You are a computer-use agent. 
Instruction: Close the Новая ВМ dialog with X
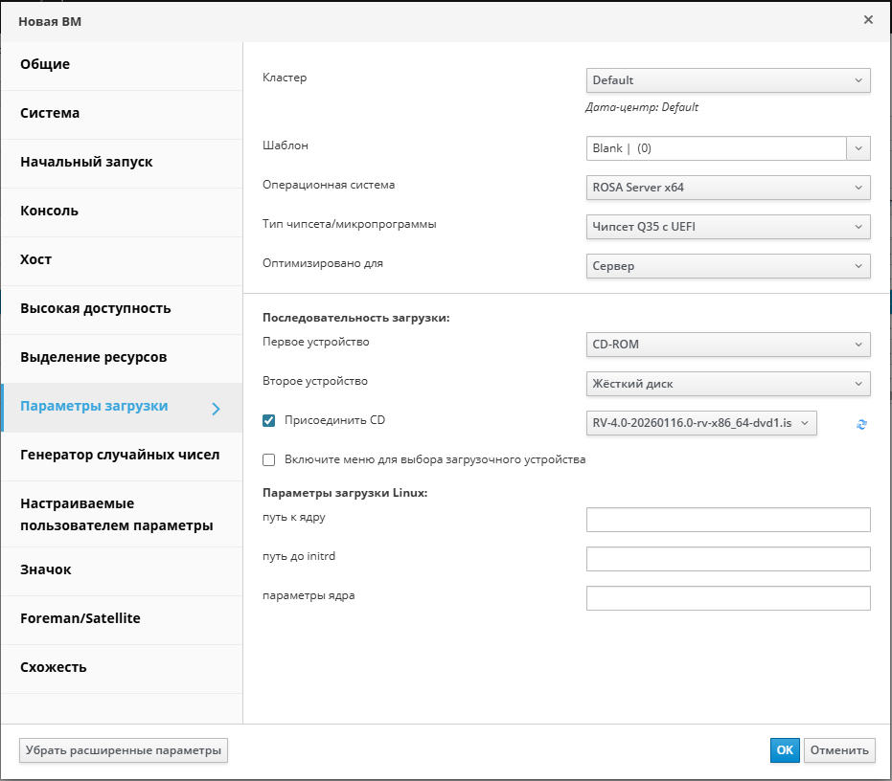point(868,20)
